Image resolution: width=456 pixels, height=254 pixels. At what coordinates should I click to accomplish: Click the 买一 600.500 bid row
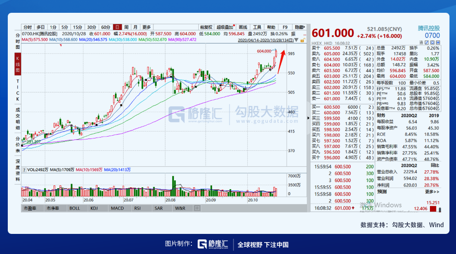tap(342, 107)
